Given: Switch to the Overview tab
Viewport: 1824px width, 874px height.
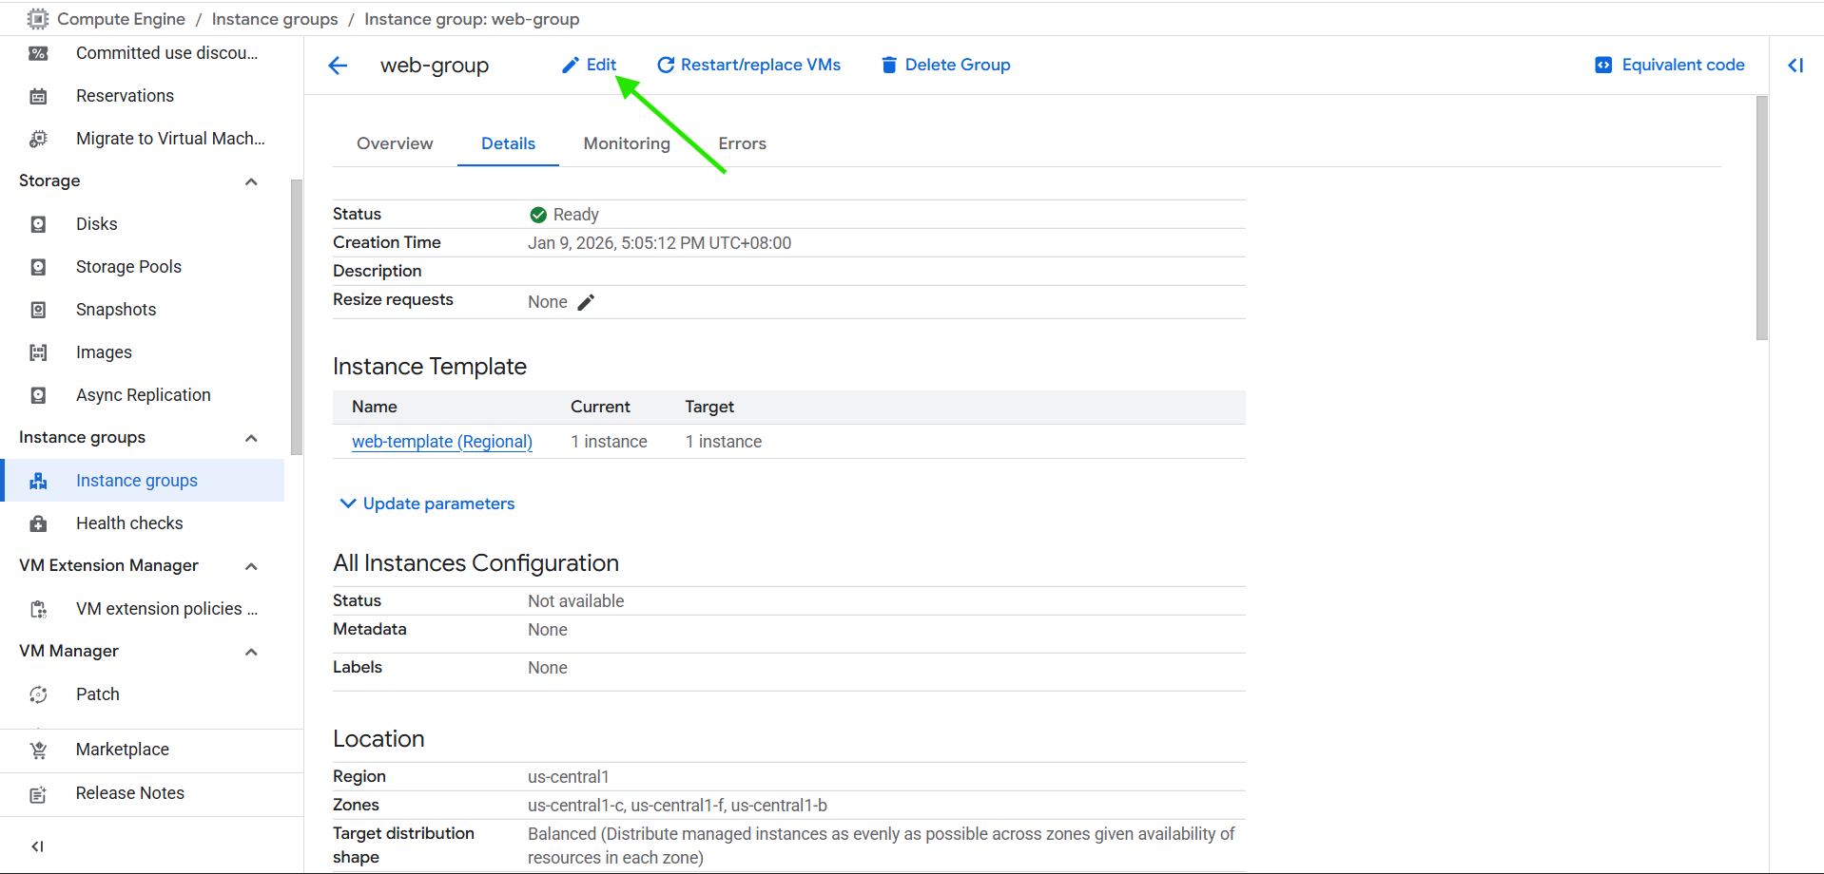Looking at the screenshot, I should click(x=395, y=143).
